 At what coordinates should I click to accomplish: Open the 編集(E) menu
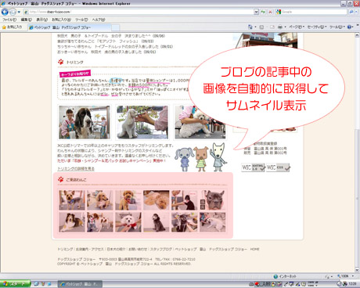point(27,20)
